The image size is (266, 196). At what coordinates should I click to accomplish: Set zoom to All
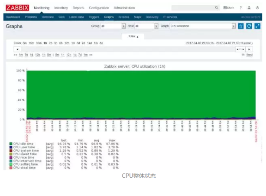click(101, 43)
